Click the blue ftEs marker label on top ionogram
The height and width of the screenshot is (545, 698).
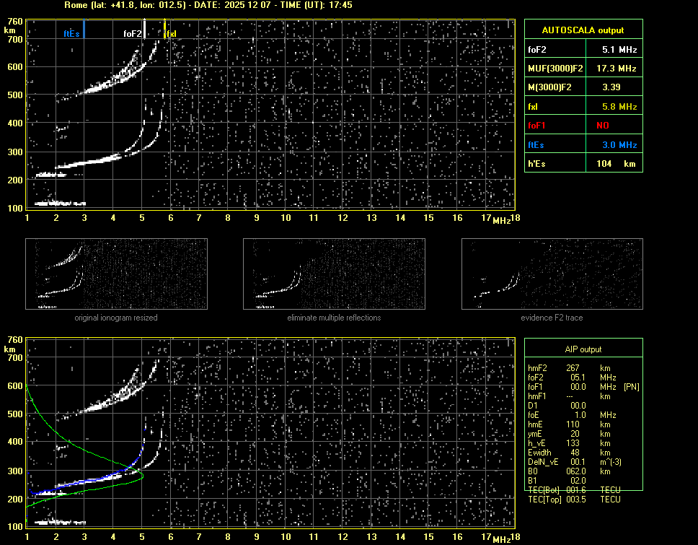click(x=71, y=33)
